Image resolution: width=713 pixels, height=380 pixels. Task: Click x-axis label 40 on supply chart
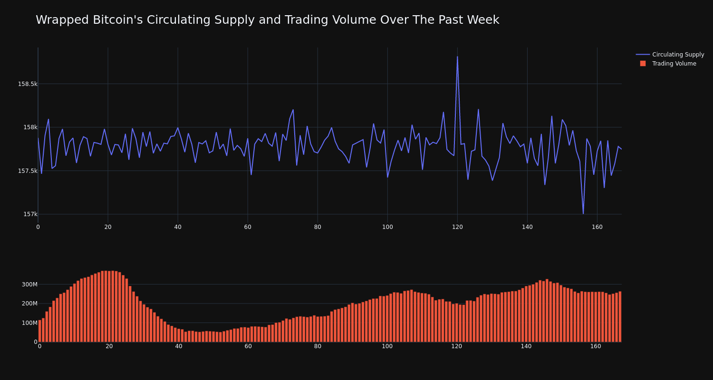[178, 227]
